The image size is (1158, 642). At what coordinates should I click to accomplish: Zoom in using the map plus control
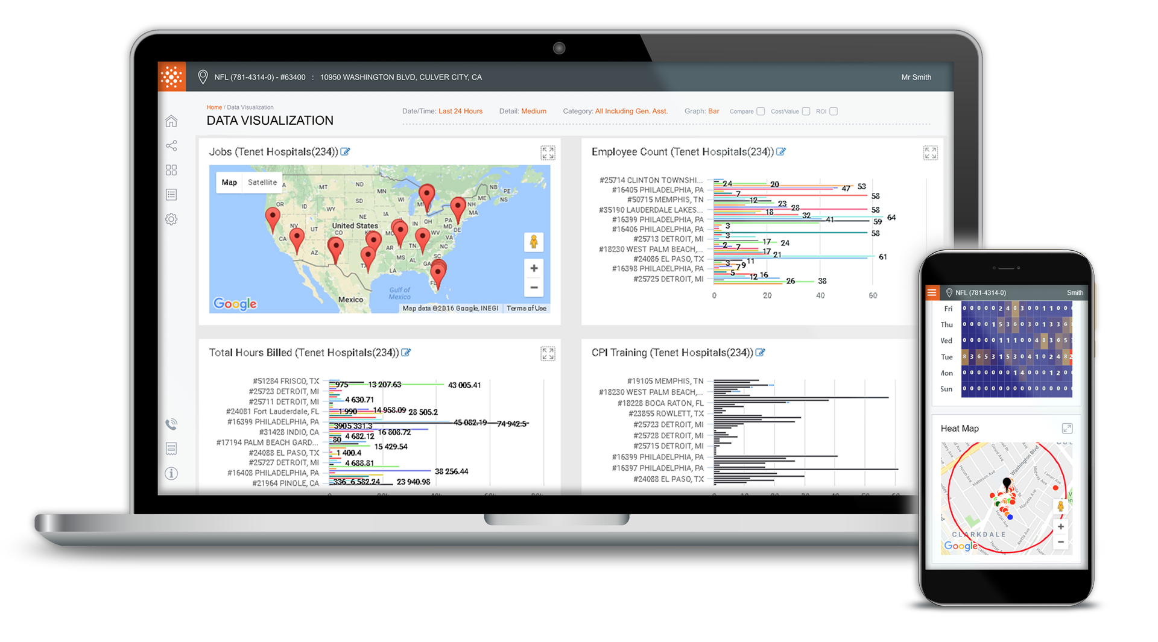(x=533, y=268)
